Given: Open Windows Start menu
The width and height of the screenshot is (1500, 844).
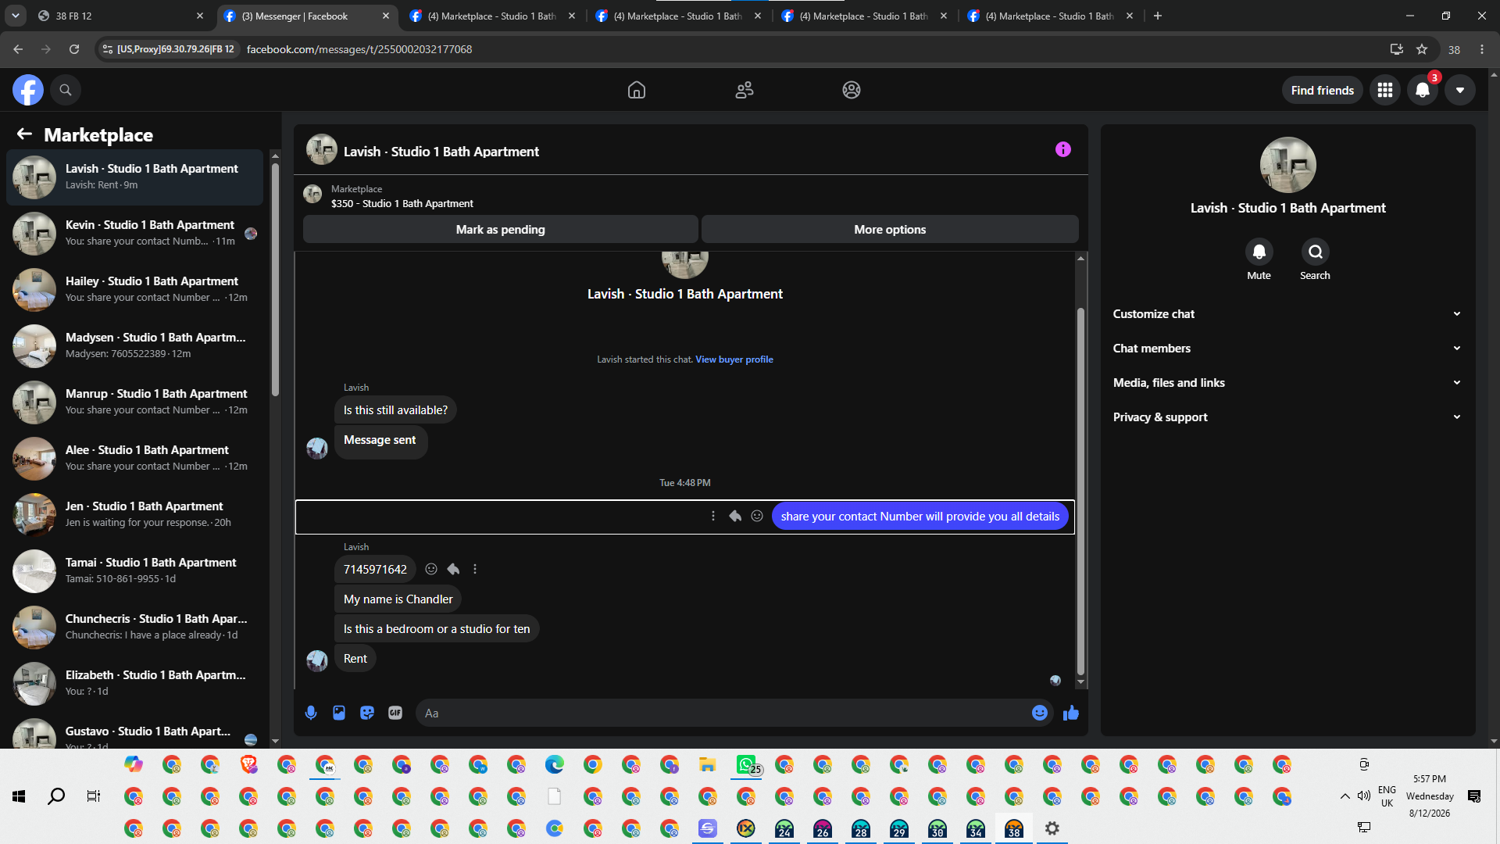Looking at the screenshot, I should click(x=19, y=796).
